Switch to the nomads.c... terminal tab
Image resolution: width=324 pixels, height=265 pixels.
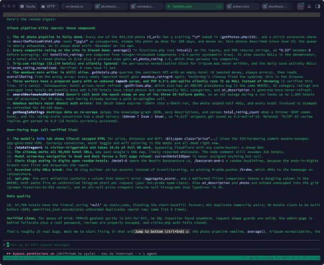pos(146,6)
